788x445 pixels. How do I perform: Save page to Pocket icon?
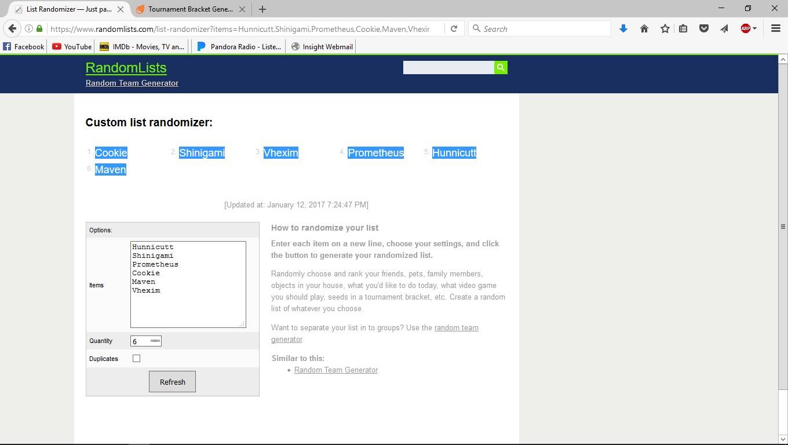(x=704, y=28)
